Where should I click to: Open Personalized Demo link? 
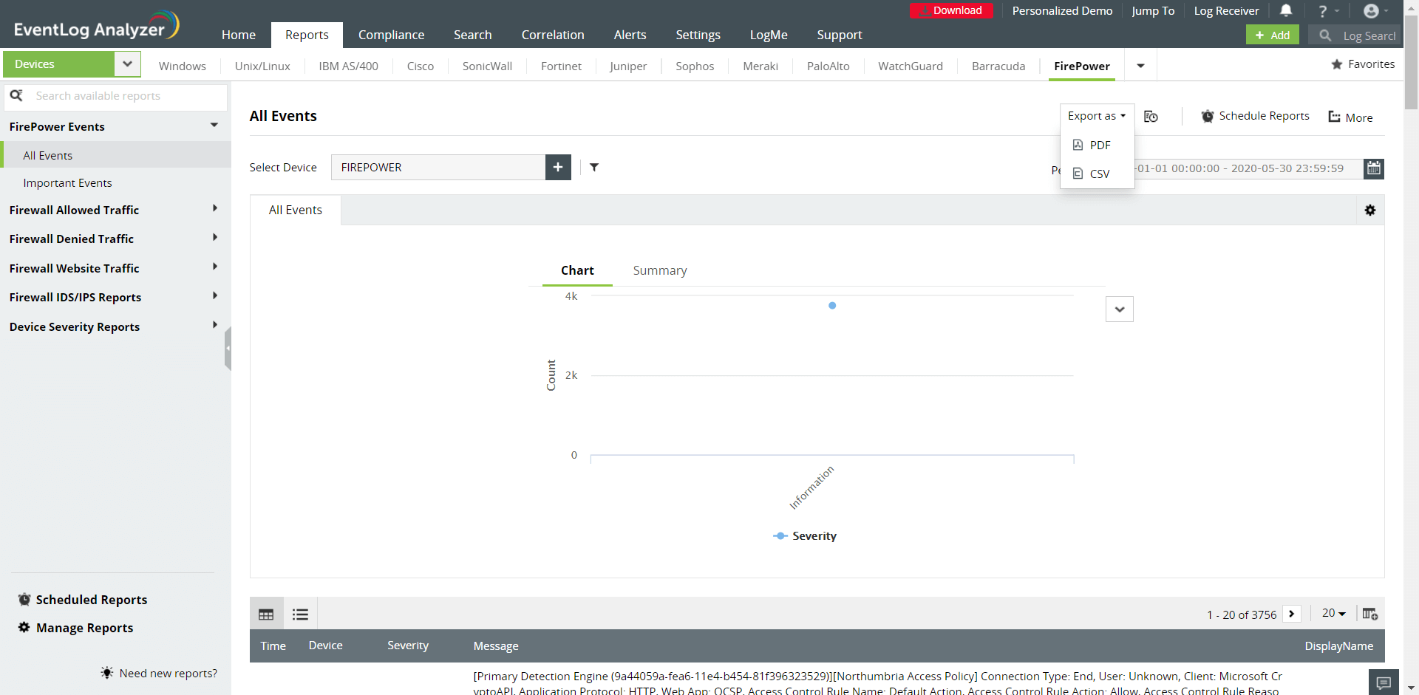pos(1062,10)
